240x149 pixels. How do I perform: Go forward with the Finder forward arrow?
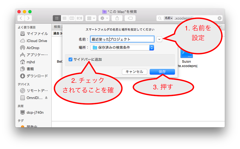tap(28, 18)
